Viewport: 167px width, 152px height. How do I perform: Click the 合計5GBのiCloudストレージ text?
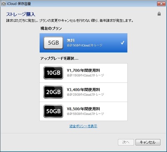[84, 45]
